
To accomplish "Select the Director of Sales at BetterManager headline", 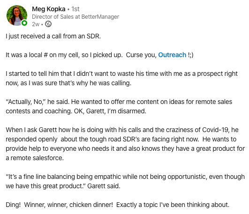I will [x=75, y=17].
